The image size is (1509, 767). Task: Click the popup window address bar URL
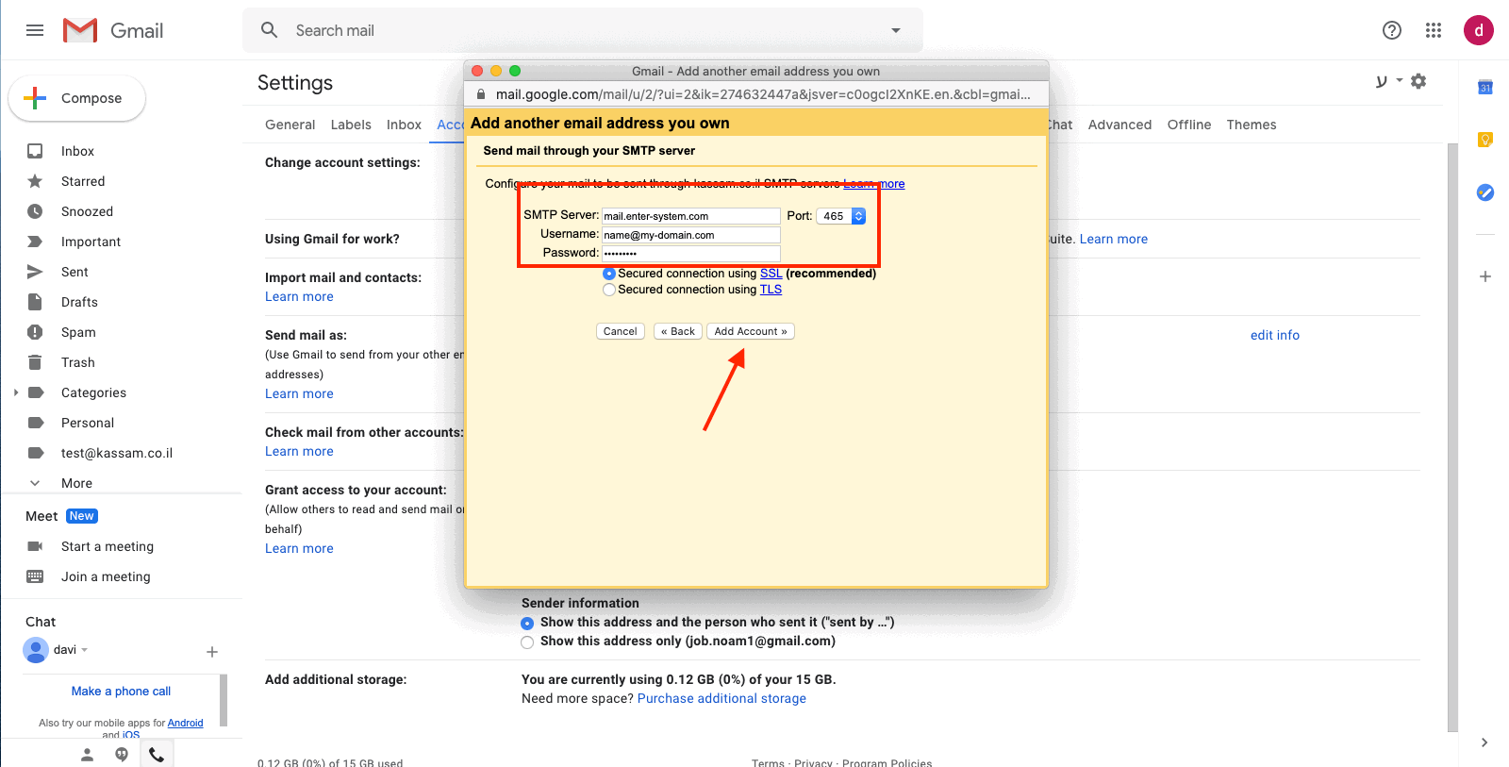[x=762, y=94]
